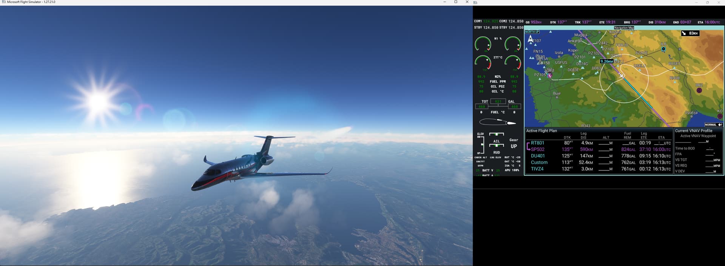This screenshot has height=266, width=725.
Task: Click the TIVZ4 waypoint entry
Action: pyautogui.click(x=537, y=169)
